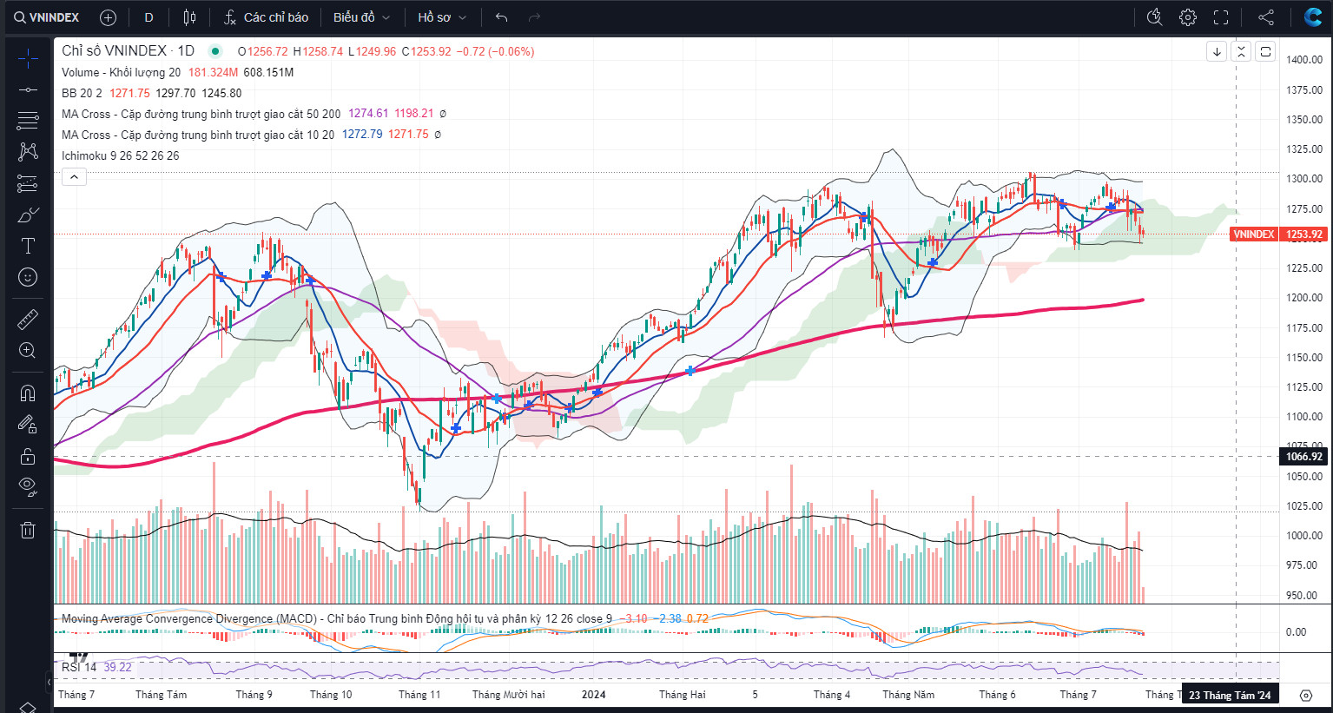
Task: Click BB upper value 1297.70
Action: tap(175, 93)
